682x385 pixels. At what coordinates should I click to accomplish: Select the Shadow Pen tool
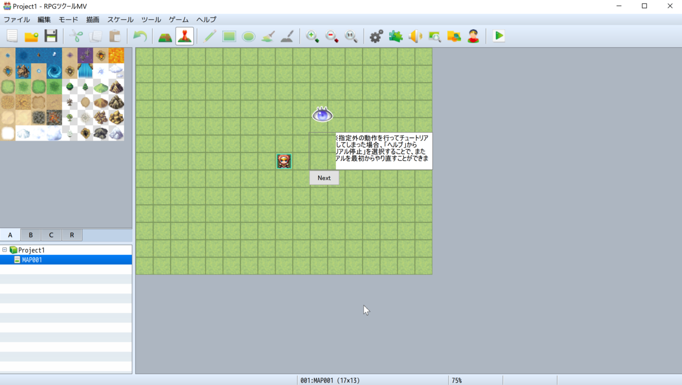[x=287, y=36]
